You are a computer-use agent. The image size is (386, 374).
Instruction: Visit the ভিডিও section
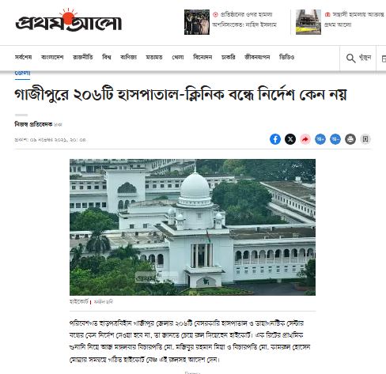coord(286,57)
